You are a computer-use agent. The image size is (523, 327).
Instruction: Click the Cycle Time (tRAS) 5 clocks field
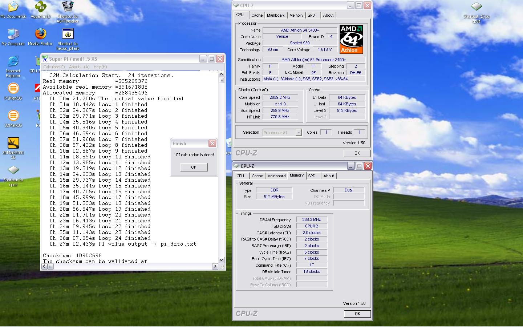pos(312,252)
